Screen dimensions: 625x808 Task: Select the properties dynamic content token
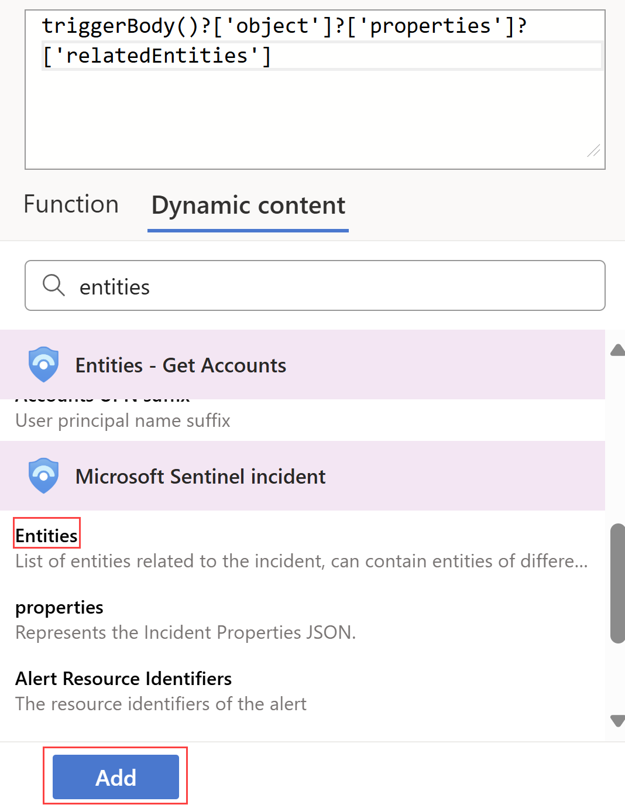point(59,607)
